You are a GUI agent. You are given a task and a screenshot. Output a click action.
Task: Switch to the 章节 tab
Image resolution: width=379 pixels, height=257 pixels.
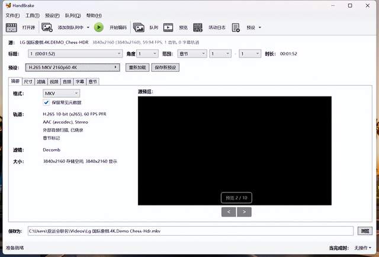click(93, 82)
